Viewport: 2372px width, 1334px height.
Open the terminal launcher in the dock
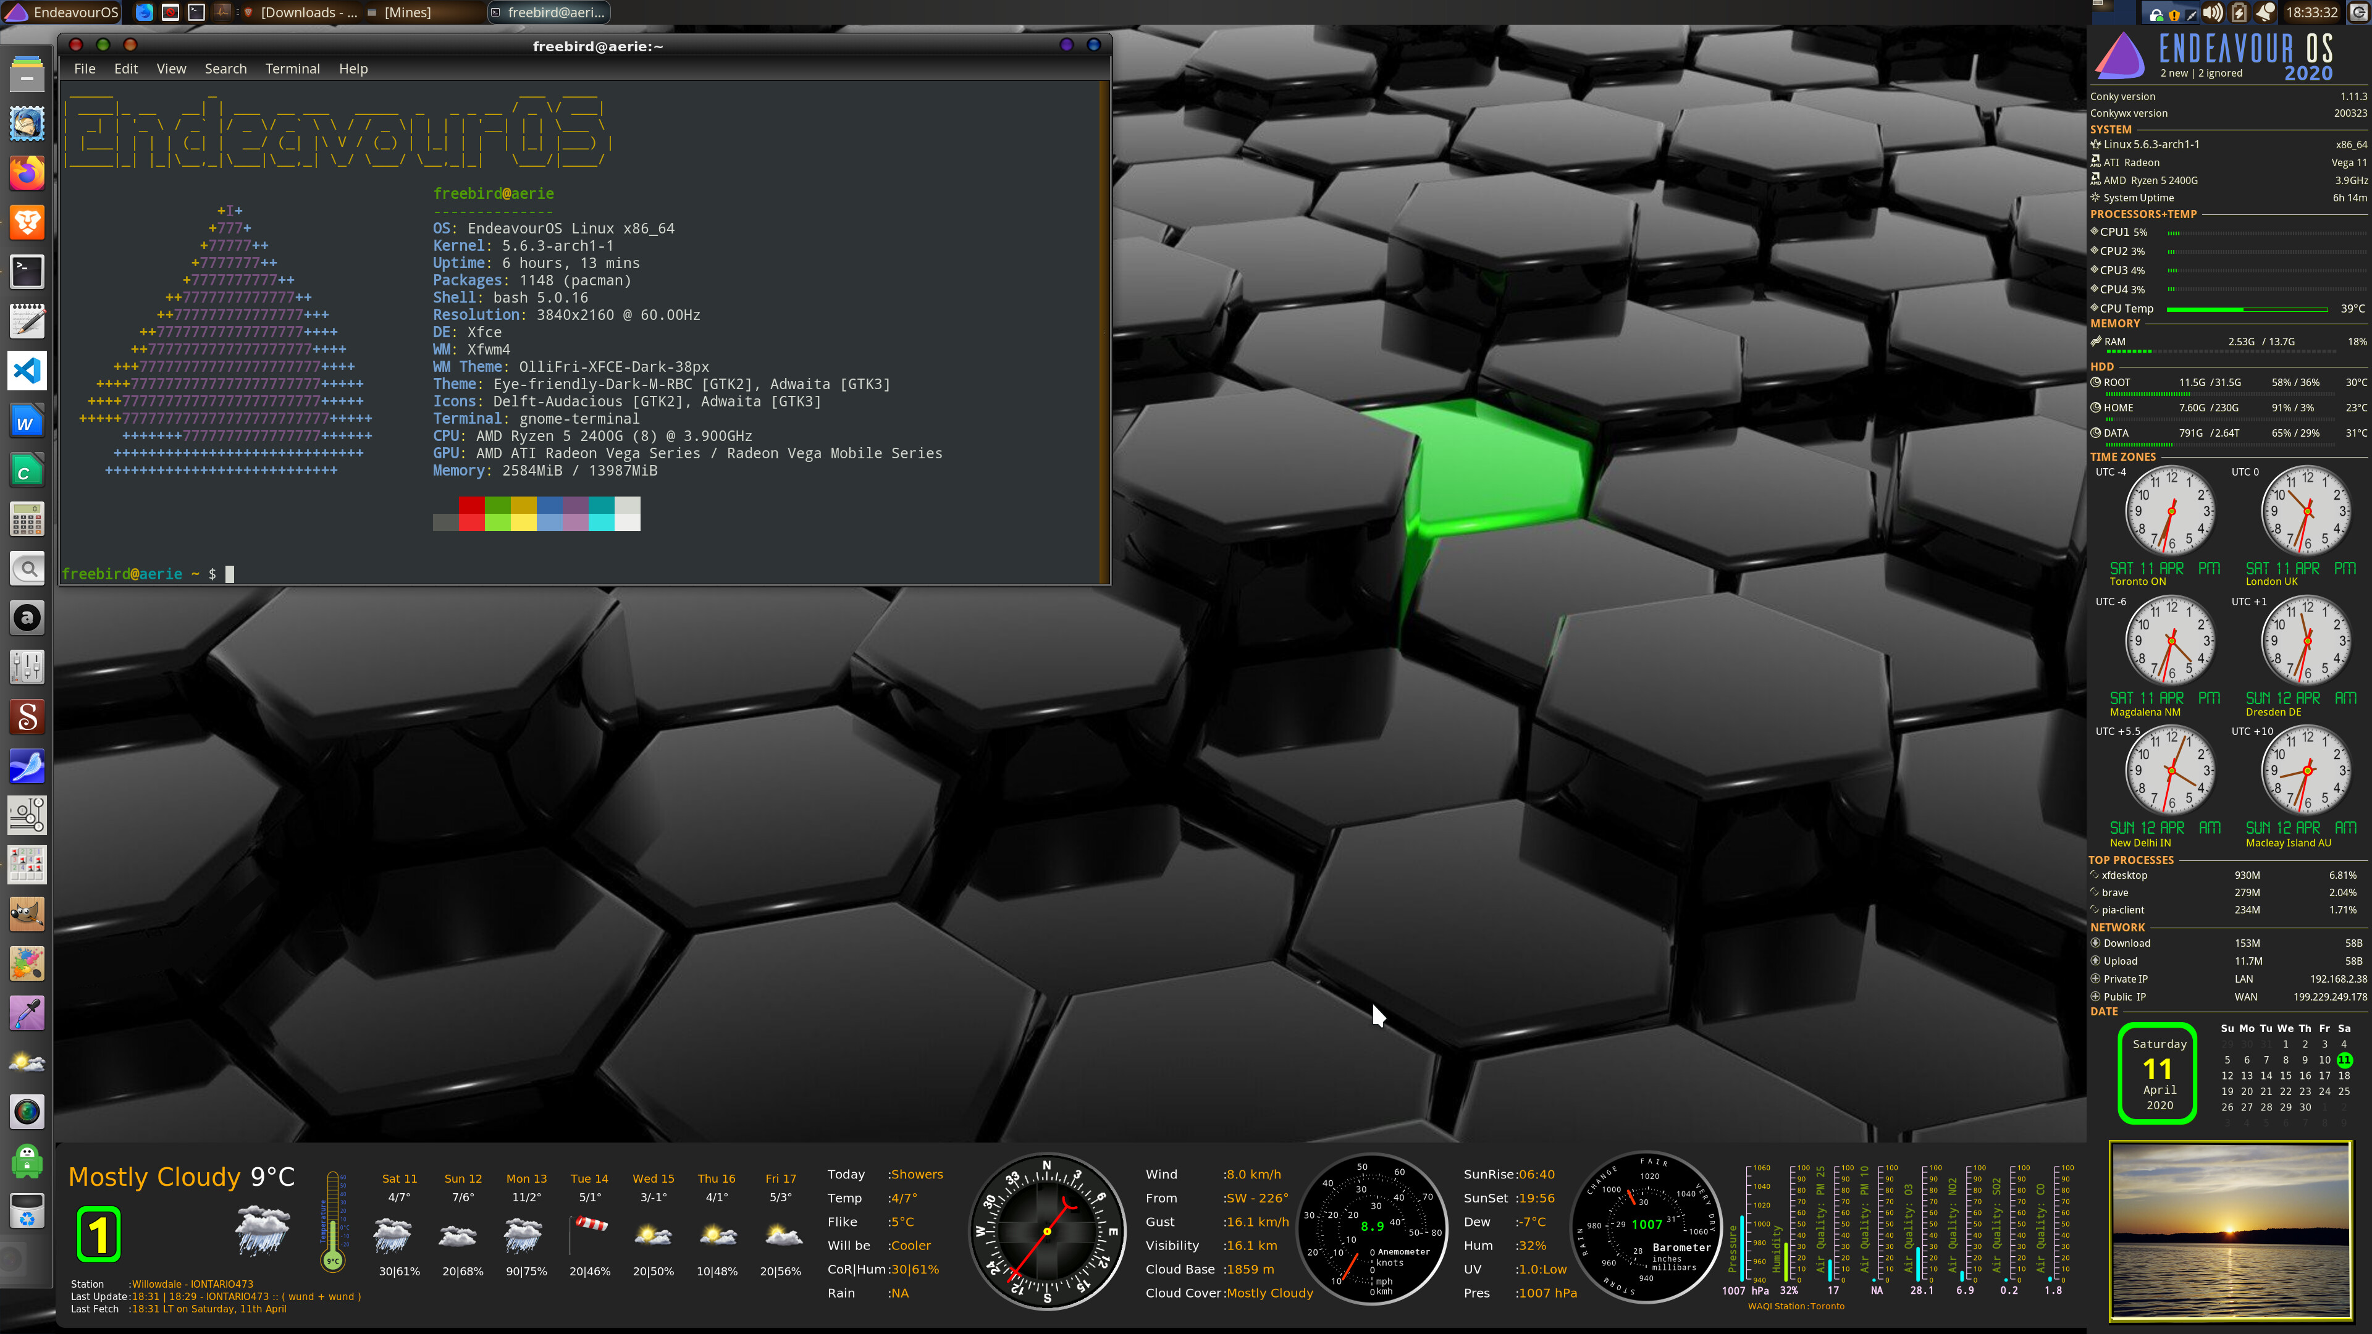coord(27,272)
